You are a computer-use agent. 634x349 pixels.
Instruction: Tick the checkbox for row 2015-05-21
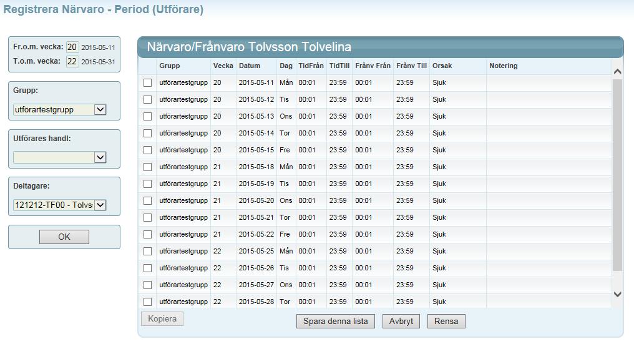coord(148,217)
